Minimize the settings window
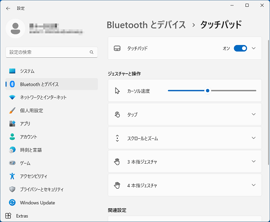Image resolution: width=270 pixels, height=222 pixels. coord(232,5)
